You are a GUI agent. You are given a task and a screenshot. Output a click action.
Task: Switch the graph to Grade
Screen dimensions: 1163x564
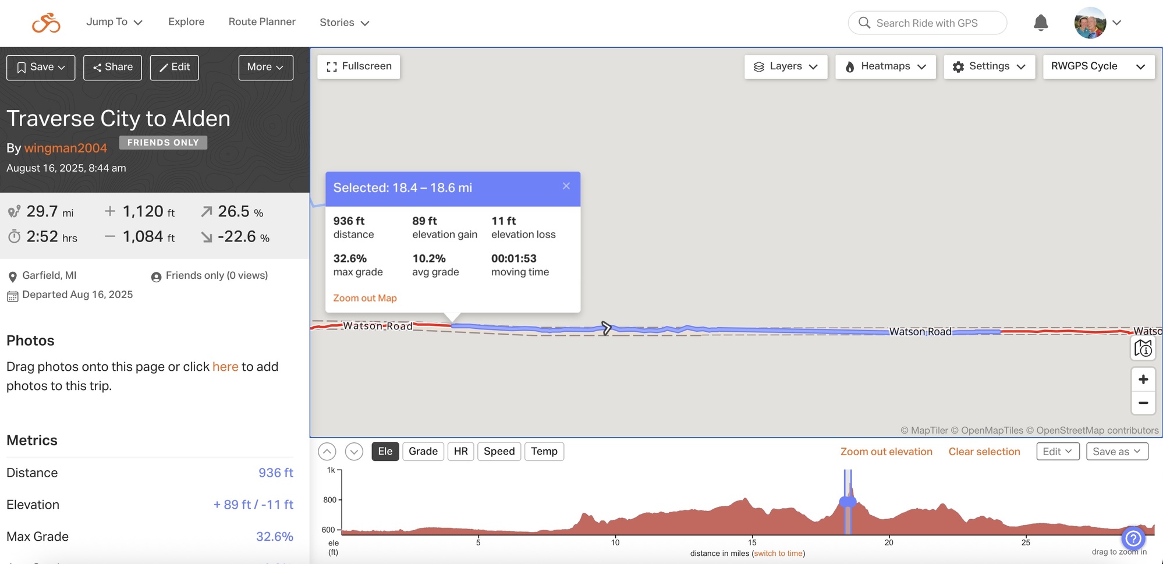[x=423, y=452]
